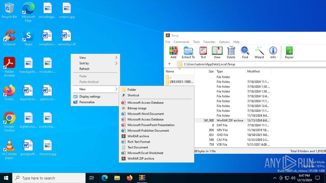The image size is (326, 183).
Task: Select the valuestoys.rtf desktop file
Action: point(66,38)
